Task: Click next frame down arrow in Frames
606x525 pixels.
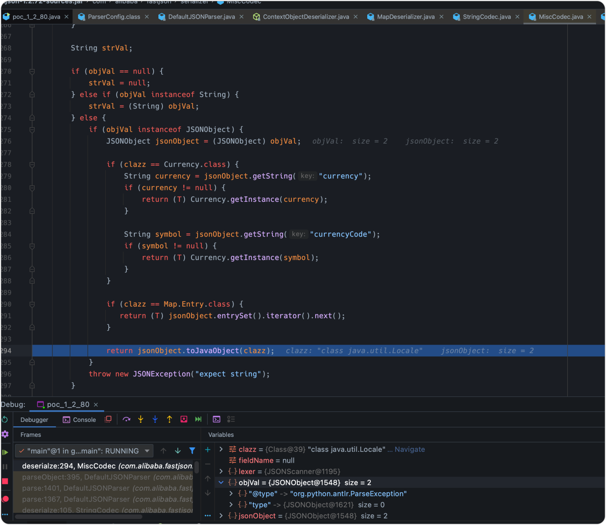Action: tap(178, 451)
